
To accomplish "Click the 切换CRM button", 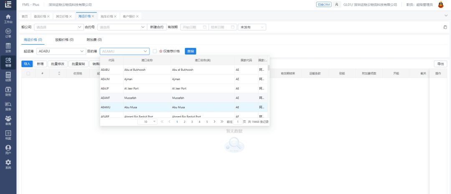I will 324,5.
